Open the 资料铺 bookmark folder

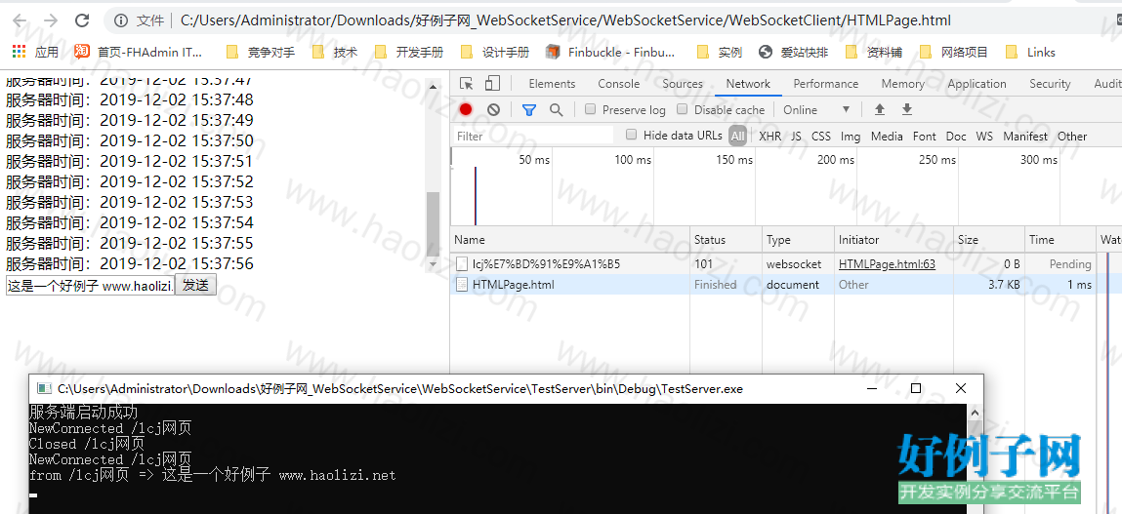(x=874, y=53)
